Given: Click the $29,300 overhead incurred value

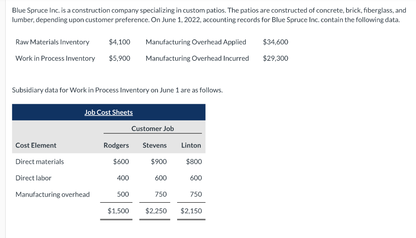Looking at the screenshot, I should click(275, 58).
